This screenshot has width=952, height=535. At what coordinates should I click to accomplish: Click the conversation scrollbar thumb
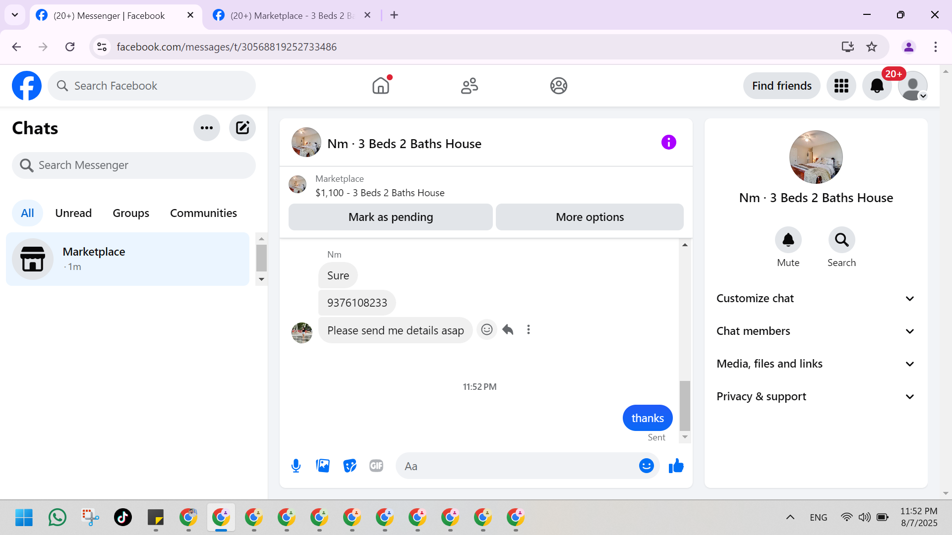[685, 405]
